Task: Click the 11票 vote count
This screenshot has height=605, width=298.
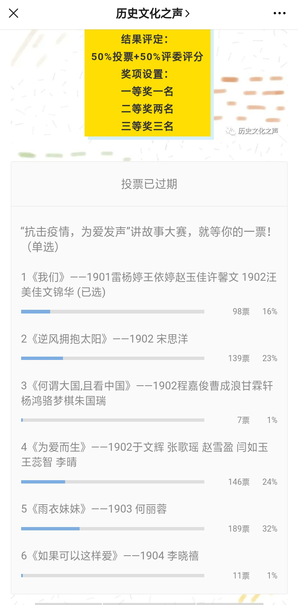Action: point(241,576)
